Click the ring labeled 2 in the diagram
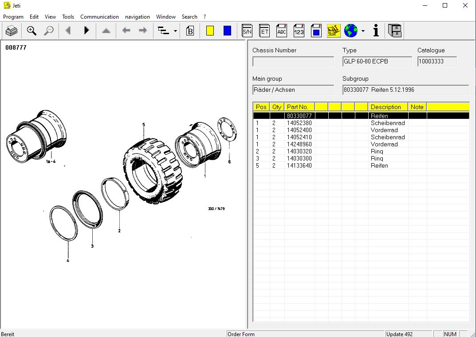This screenshot has width=476, height=337. click(115, 194)
